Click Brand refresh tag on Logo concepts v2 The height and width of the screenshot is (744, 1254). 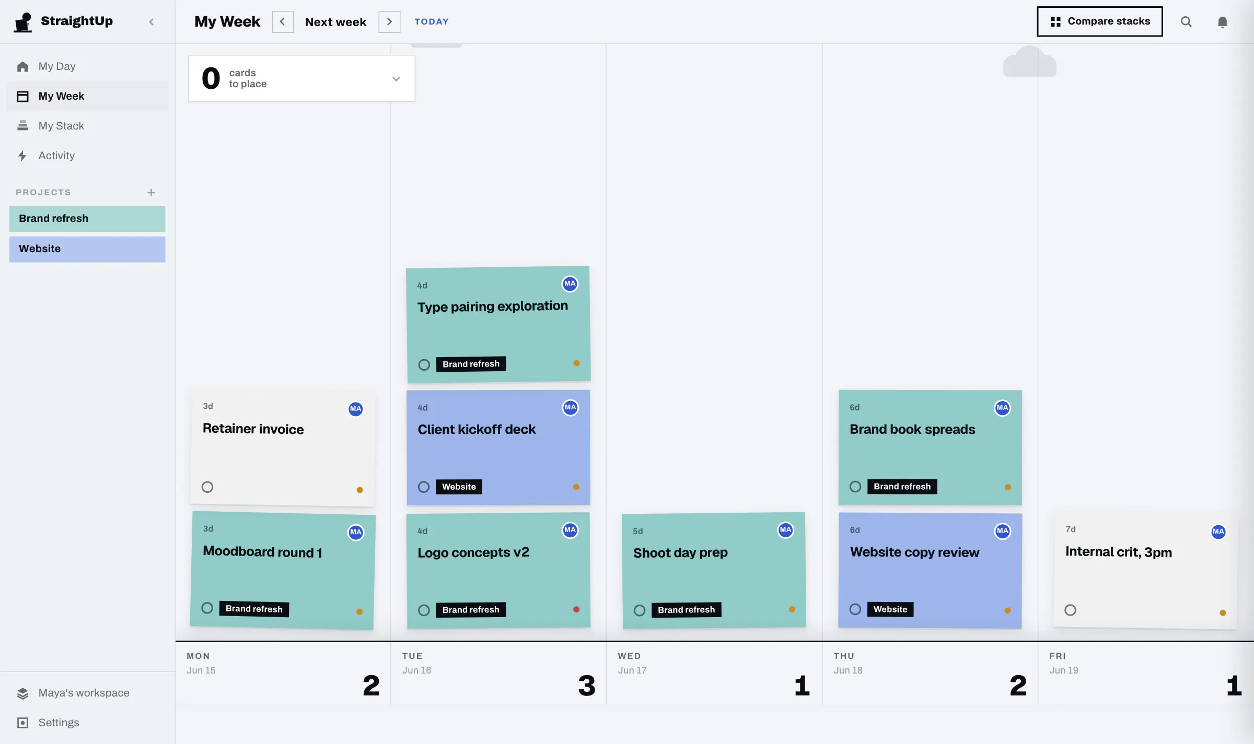click(471, 609)
